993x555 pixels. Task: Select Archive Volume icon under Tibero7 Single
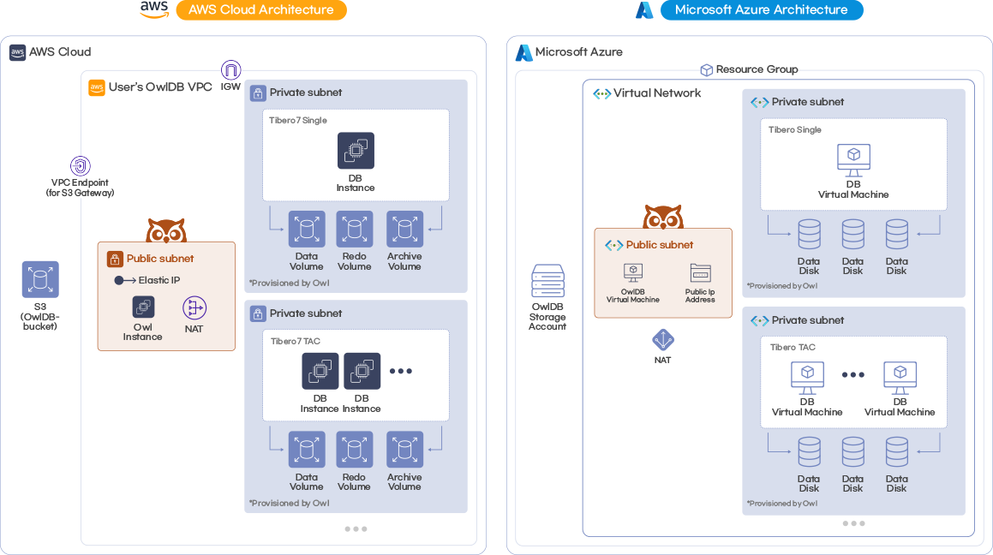click(x=404, y=229)
